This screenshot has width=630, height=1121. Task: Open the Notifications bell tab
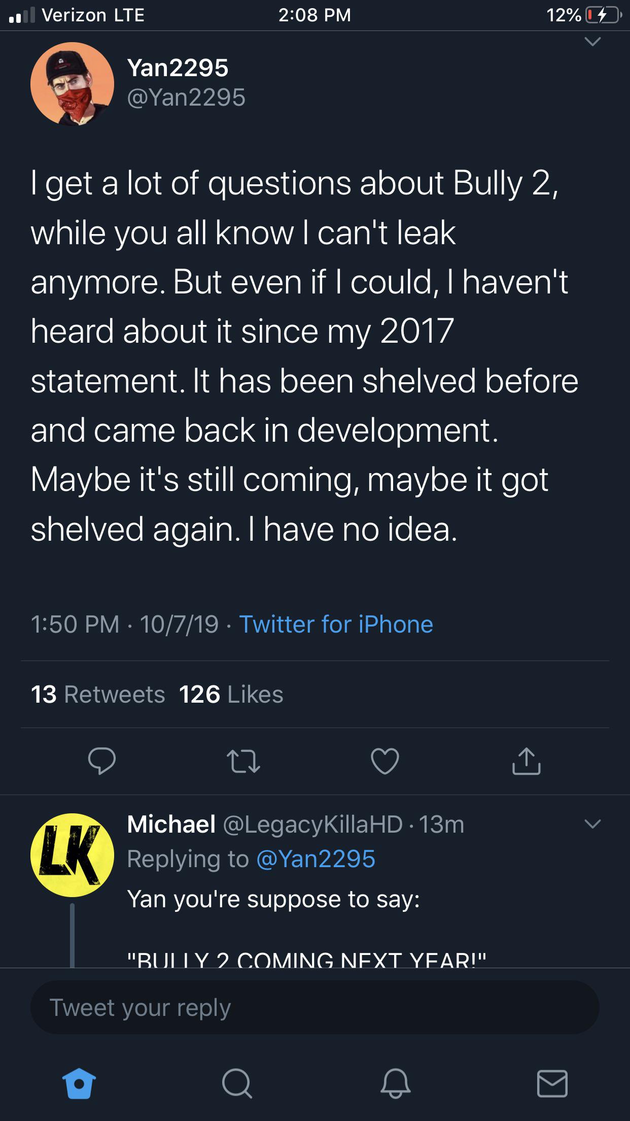pos(395,1083)
